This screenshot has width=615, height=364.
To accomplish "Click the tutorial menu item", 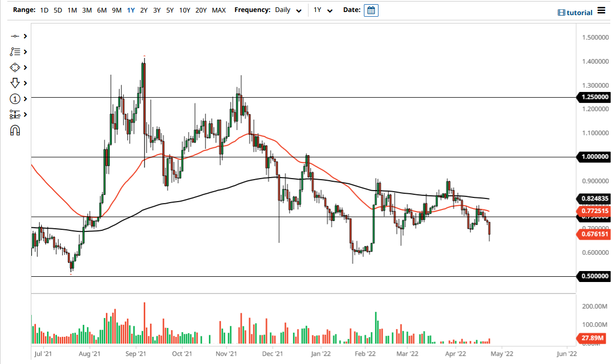I will click(x=574, y=12).
